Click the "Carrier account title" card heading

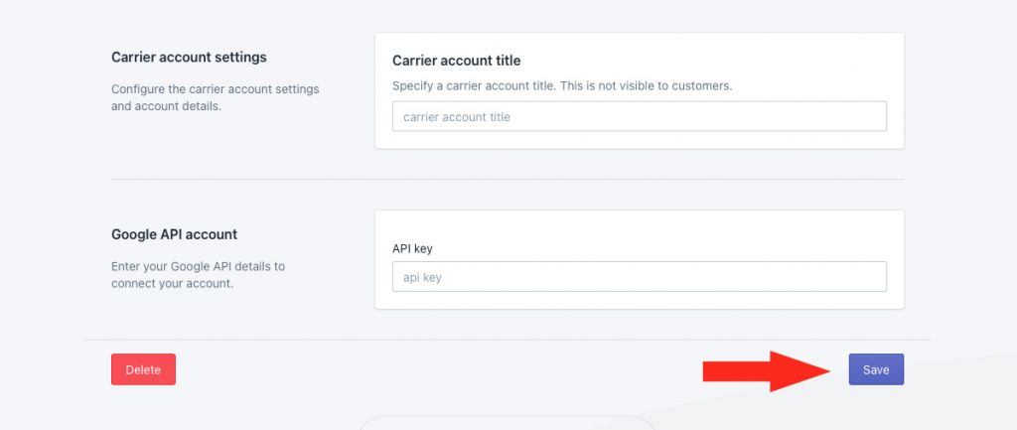457,61
